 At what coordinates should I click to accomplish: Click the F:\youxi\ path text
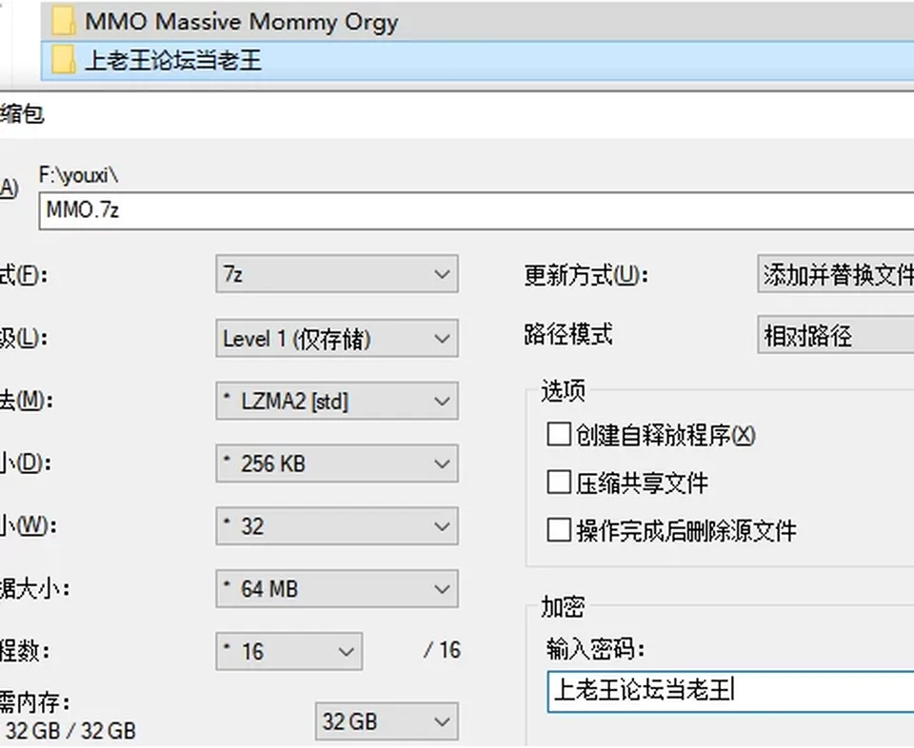pyautogui.click(x=79, y=175)
